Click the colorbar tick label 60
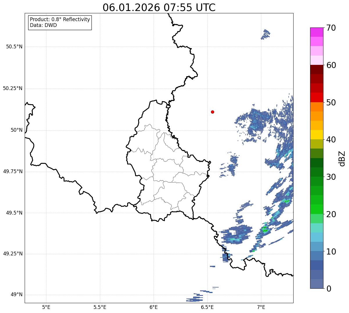Image resolution: width=349 pixels, height=313 pixels. click(331, 65)
